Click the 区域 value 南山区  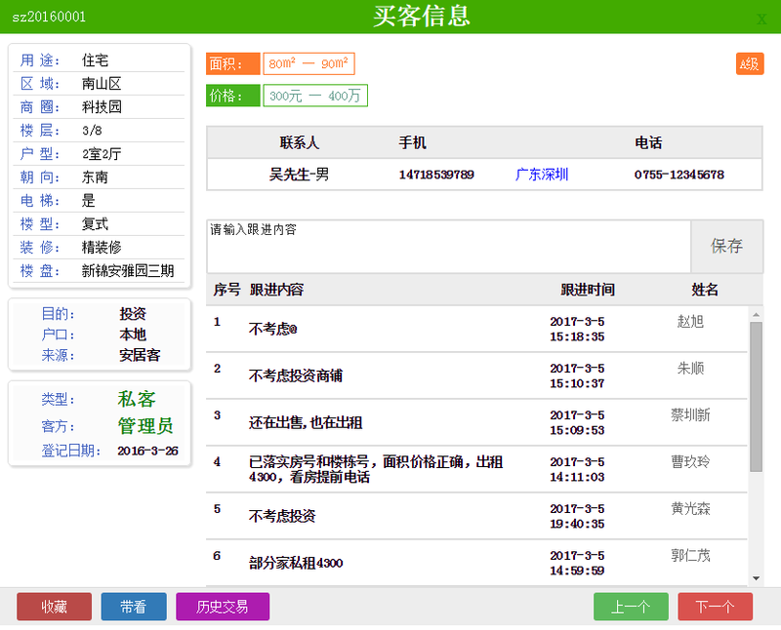[102, 84]
